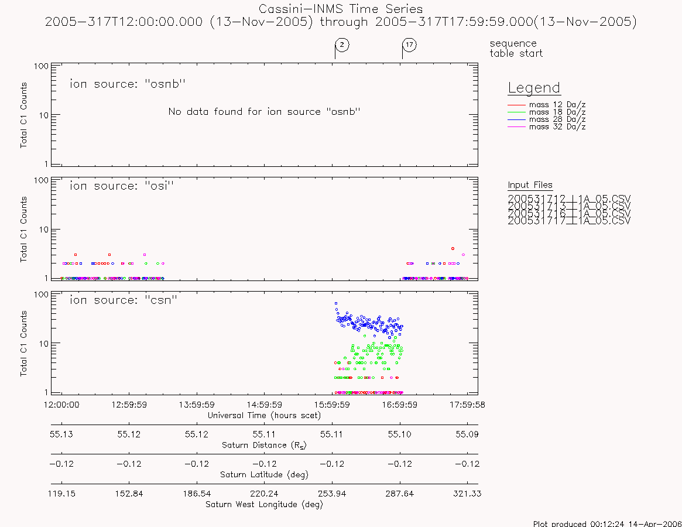Image resolution: width=682 pixels, height=527 pixels.
Task: Click the sequence table marker 2
Action: tap(342, 45)
